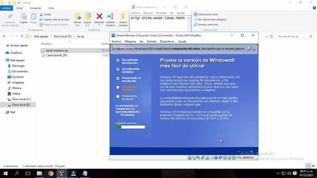Open the recent locations dropdown arrow
The width and height of the screenshot is (317, 178).
click(16, 36)
